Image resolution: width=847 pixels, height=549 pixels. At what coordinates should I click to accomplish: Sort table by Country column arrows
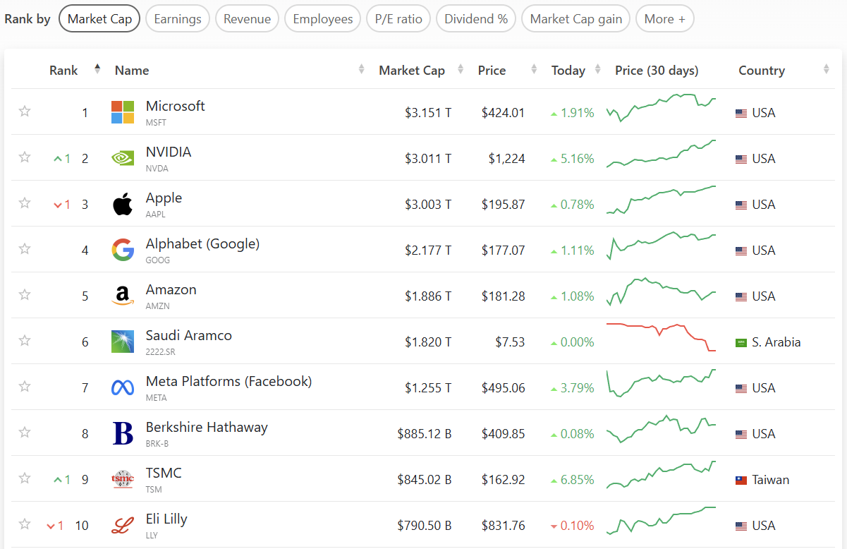[826, 69]
